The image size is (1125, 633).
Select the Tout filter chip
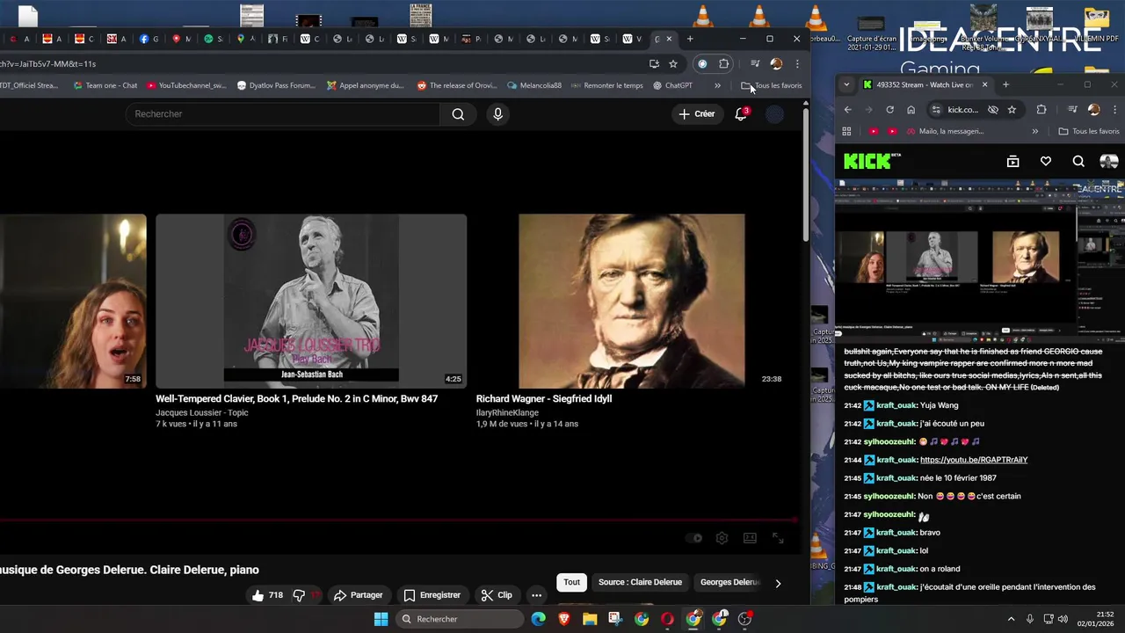(571, 582)
